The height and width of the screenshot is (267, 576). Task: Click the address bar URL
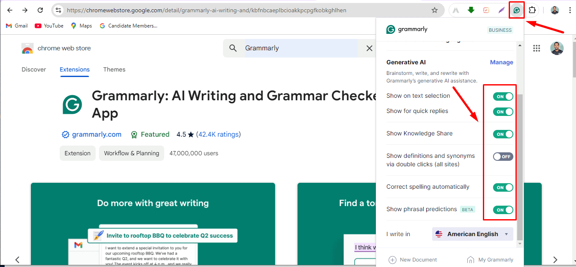coord(207,10)
